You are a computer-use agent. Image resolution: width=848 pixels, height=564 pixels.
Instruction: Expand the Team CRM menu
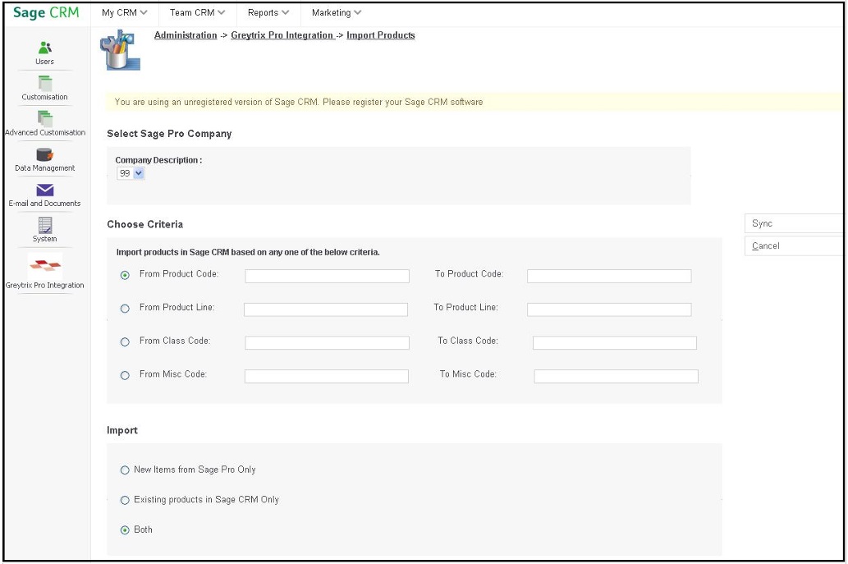[197, 12]
